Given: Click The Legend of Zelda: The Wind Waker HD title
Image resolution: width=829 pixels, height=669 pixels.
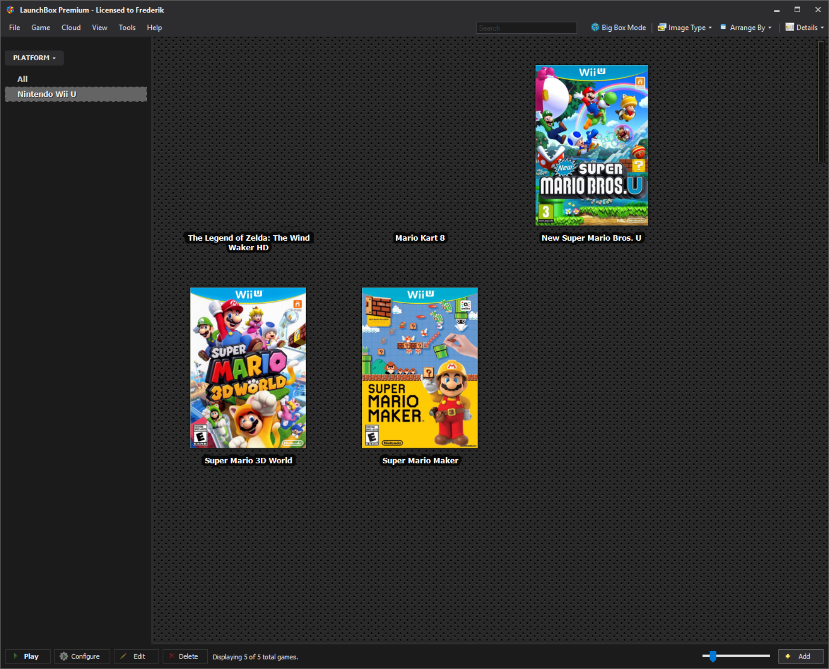Looking at the screenshot, I should click(249, 243).
